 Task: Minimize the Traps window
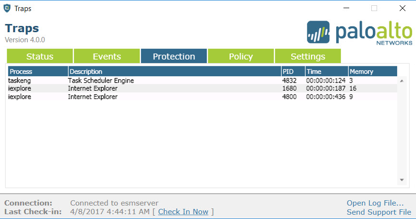tap(346, 8)
